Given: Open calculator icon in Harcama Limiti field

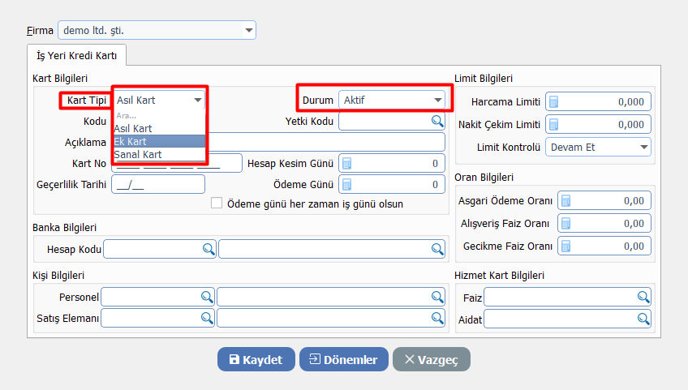Looking at the screenshot, I should 555,102.
